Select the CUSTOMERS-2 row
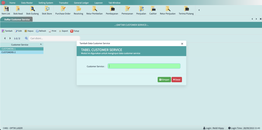Screen dimensions: 262x130 (21, 52)
